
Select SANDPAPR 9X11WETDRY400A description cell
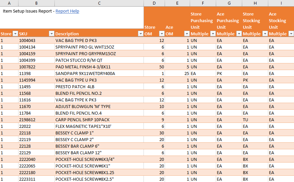(x=99, y=73)
